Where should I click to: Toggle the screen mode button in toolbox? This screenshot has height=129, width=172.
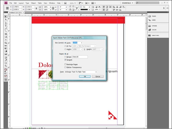[6, 80]
